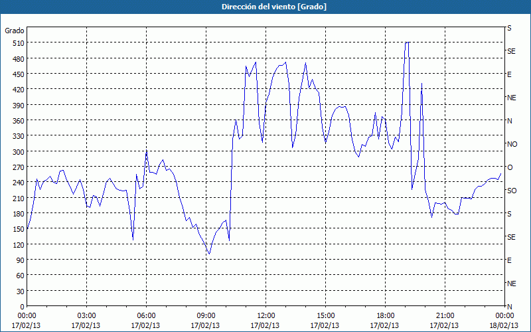Click the 21:00 time axis label
Image resolution: width=531 pixels, height=332 pixels.
[x=445, y=316]
